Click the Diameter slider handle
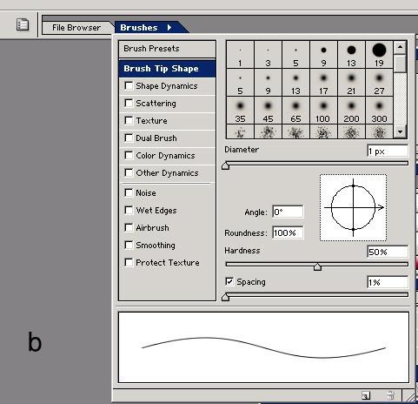418x404 pixels. 225,165
